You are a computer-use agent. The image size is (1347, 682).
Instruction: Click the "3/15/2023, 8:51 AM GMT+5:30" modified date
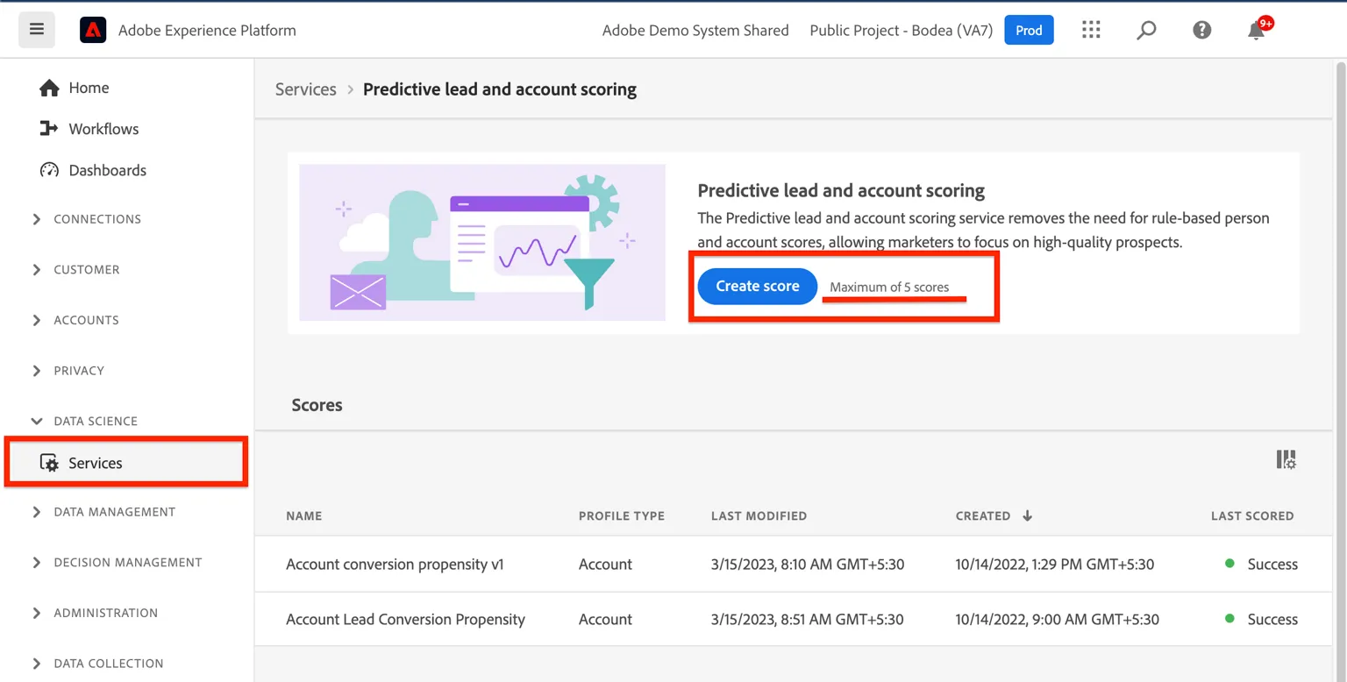808,620
